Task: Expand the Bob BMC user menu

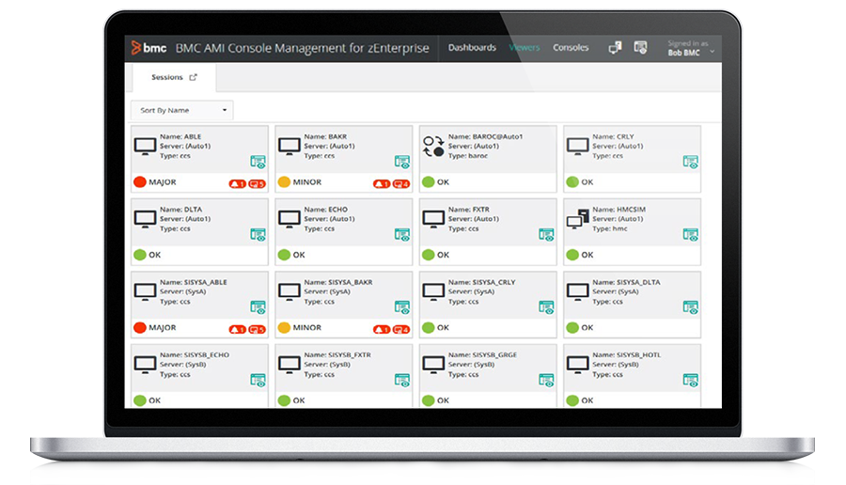Action: coord(691,49)
